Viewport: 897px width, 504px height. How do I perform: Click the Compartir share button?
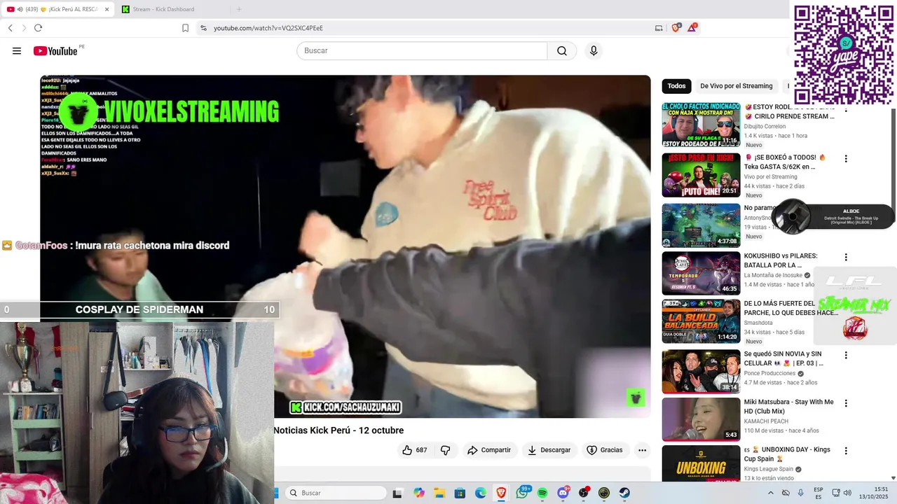coord(489,450)
